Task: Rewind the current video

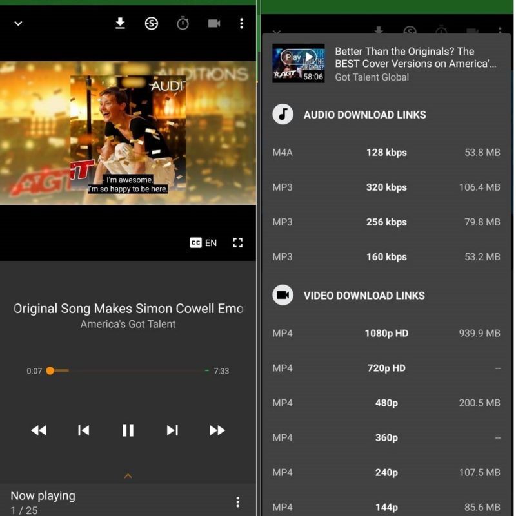Action: pyautogui.click(x=39, y=430)
